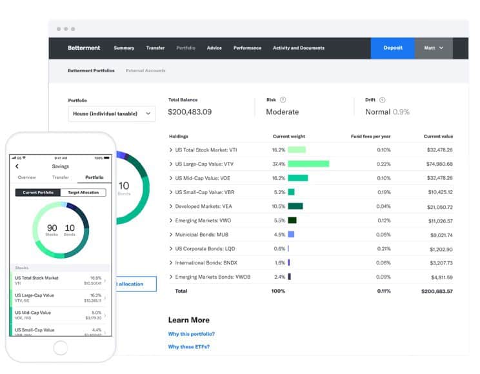Viewport: 480px width, 374px height.
Task: Click the Current value column header
Action: tap(438, 137)
